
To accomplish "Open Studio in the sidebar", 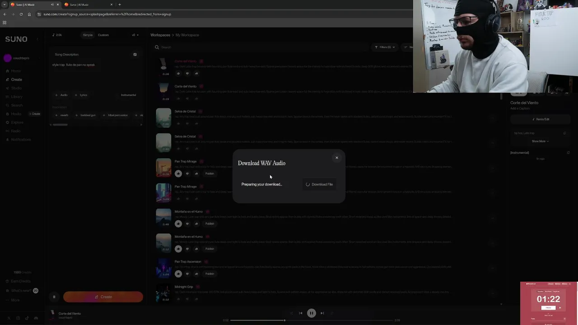I will (x=16, y=88).
